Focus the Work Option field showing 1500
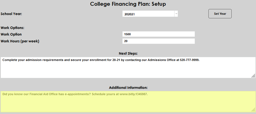The height and width of the screenshot is (114, 256). coord(159,34)
